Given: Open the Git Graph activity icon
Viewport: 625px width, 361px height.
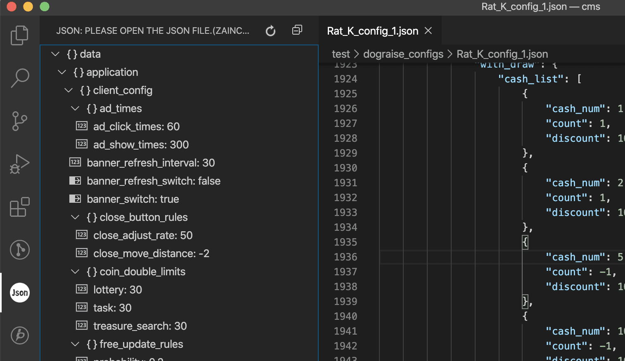Looking at the screenshot, I should [19, 250].
